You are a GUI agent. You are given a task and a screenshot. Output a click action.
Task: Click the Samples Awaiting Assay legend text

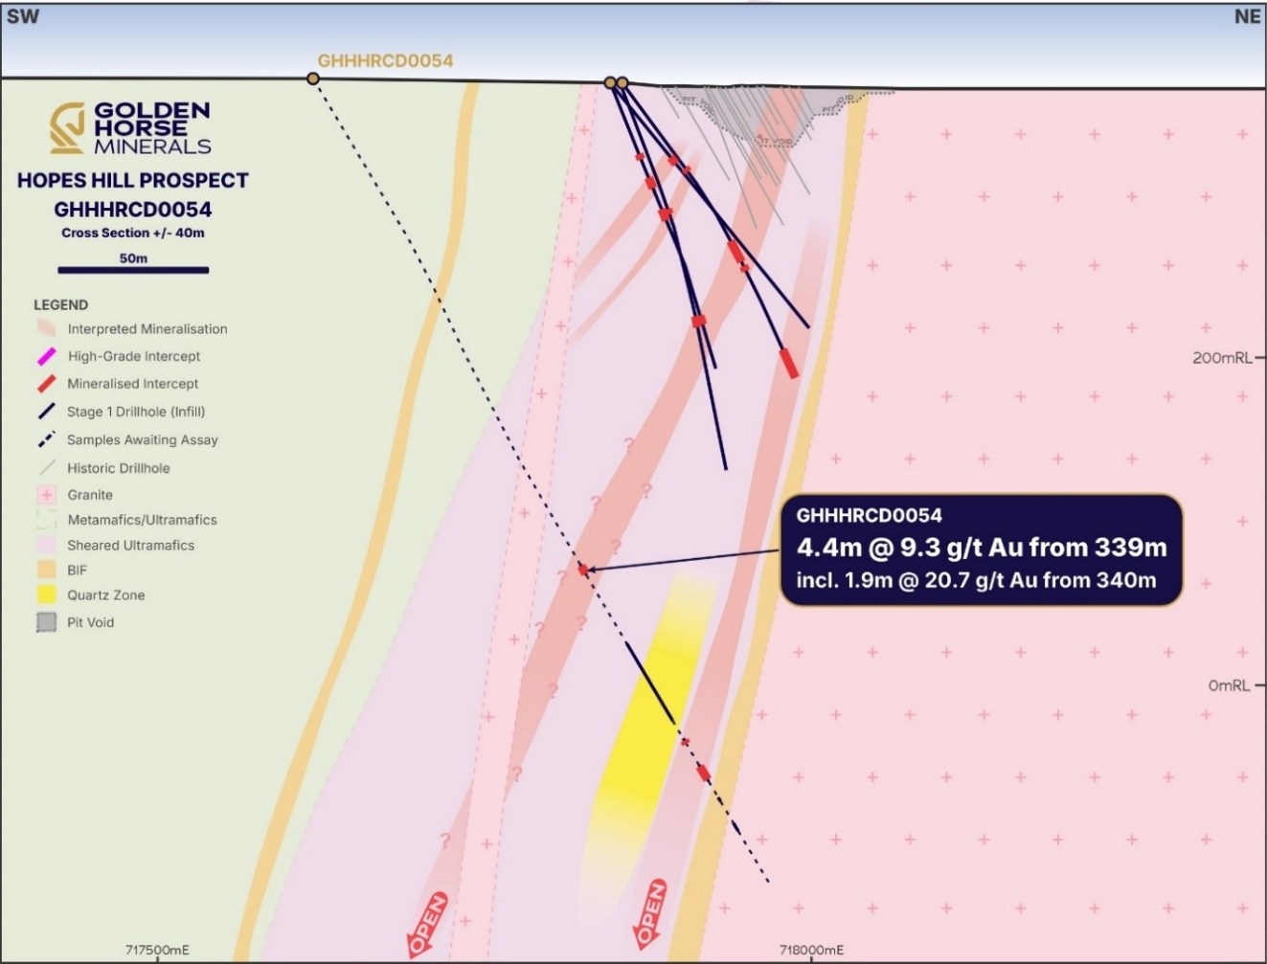pos(143,439)
